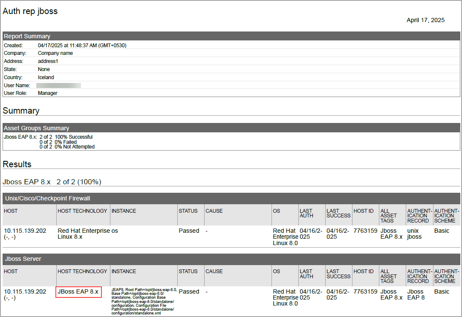Click Basic scheme in Unix table row
The height and width of the screenshot is (317, 462).
click(442, 231)
